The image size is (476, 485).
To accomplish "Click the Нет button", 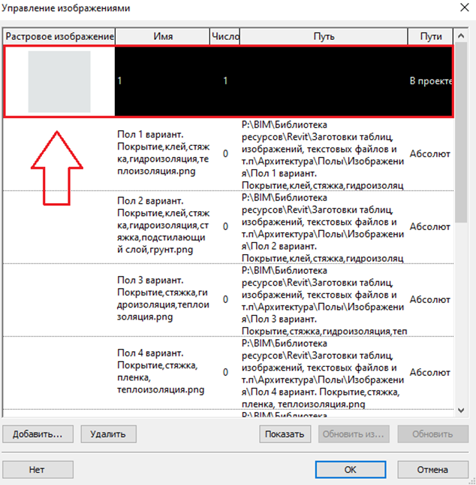I will (x=38, y=469).
